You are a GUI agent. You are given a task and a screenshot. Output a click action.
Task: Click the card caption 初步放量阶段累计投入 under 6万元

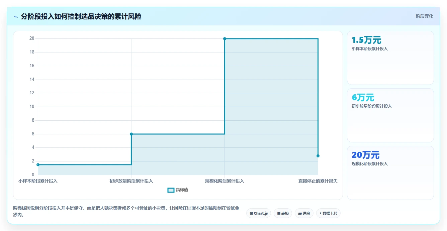(x=371, y=106)
